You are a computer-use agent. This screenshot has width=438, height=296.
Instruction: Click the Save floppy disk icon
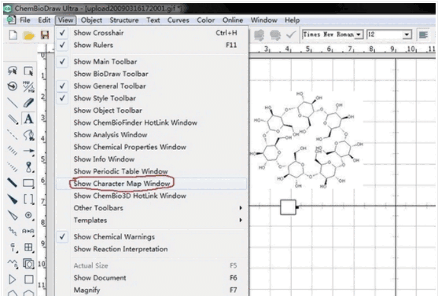[45, 35]
